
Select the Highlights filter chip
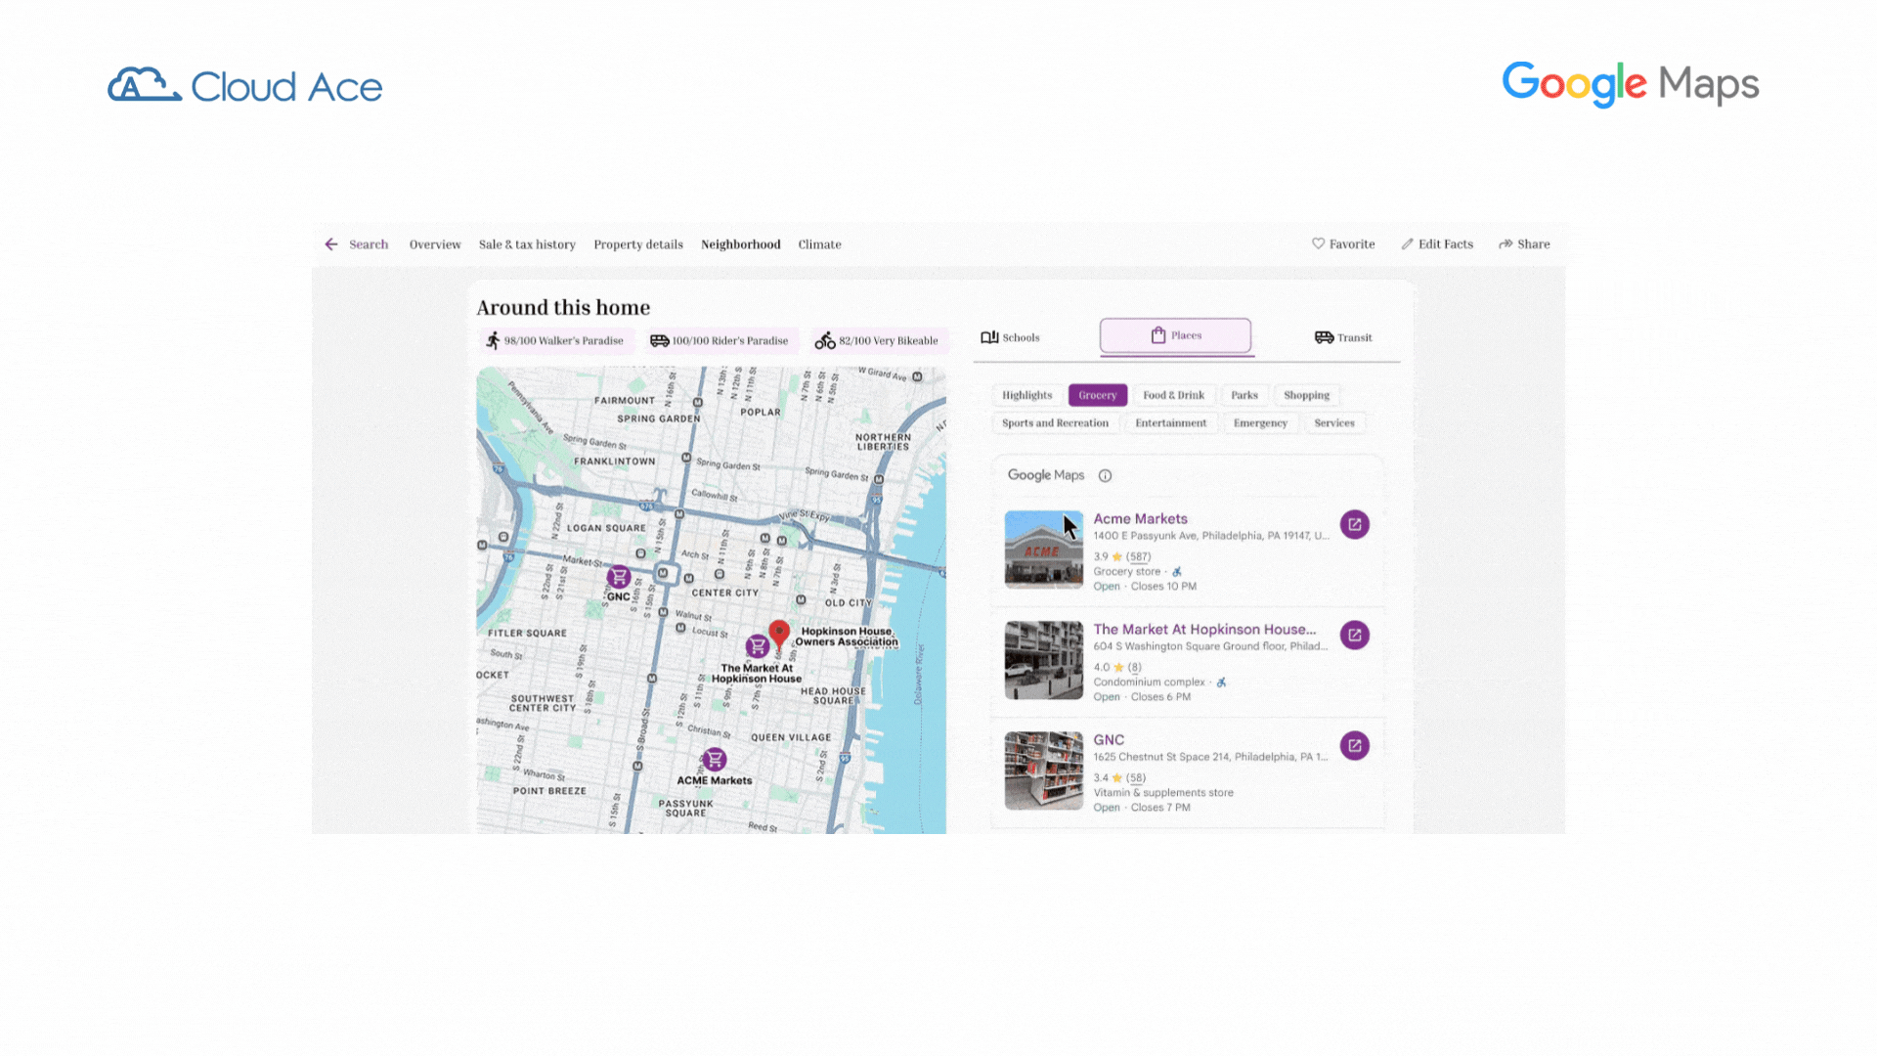pos(1026,395)
